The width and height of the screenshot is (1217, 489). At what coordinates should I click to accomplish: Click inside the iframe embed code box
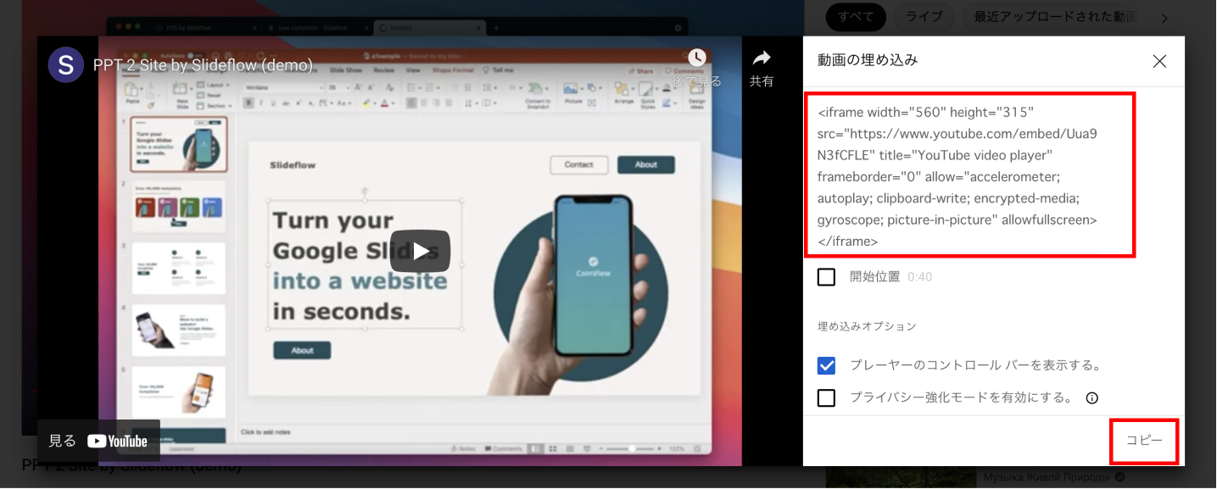(x=969, y=175)
